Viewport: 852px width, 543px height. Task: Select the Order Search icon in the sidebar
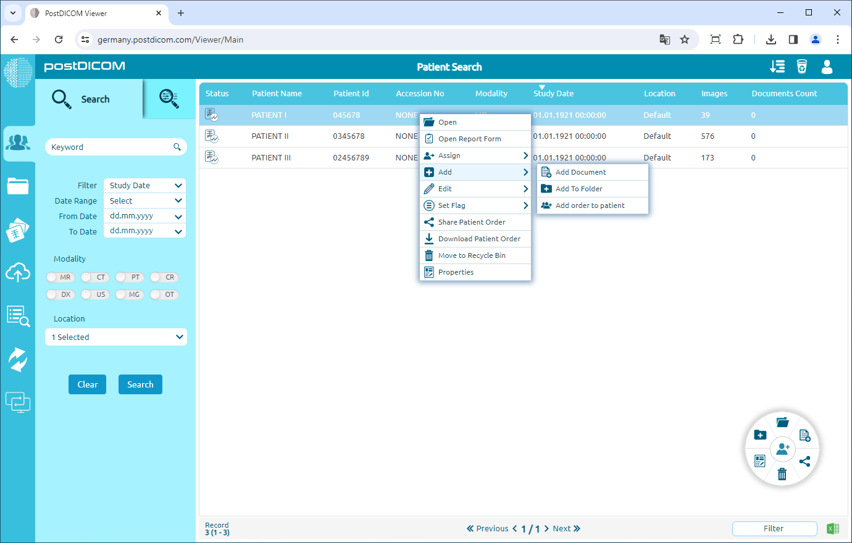[19, 316]
